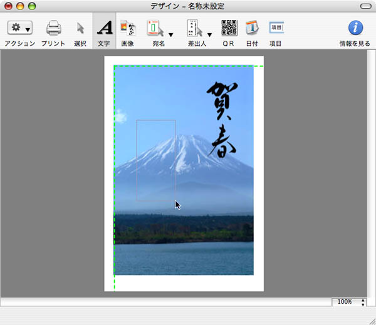This screenshot has width=376, height=325.
Task: Click the lake area of the photo
Action: point(184,259)
